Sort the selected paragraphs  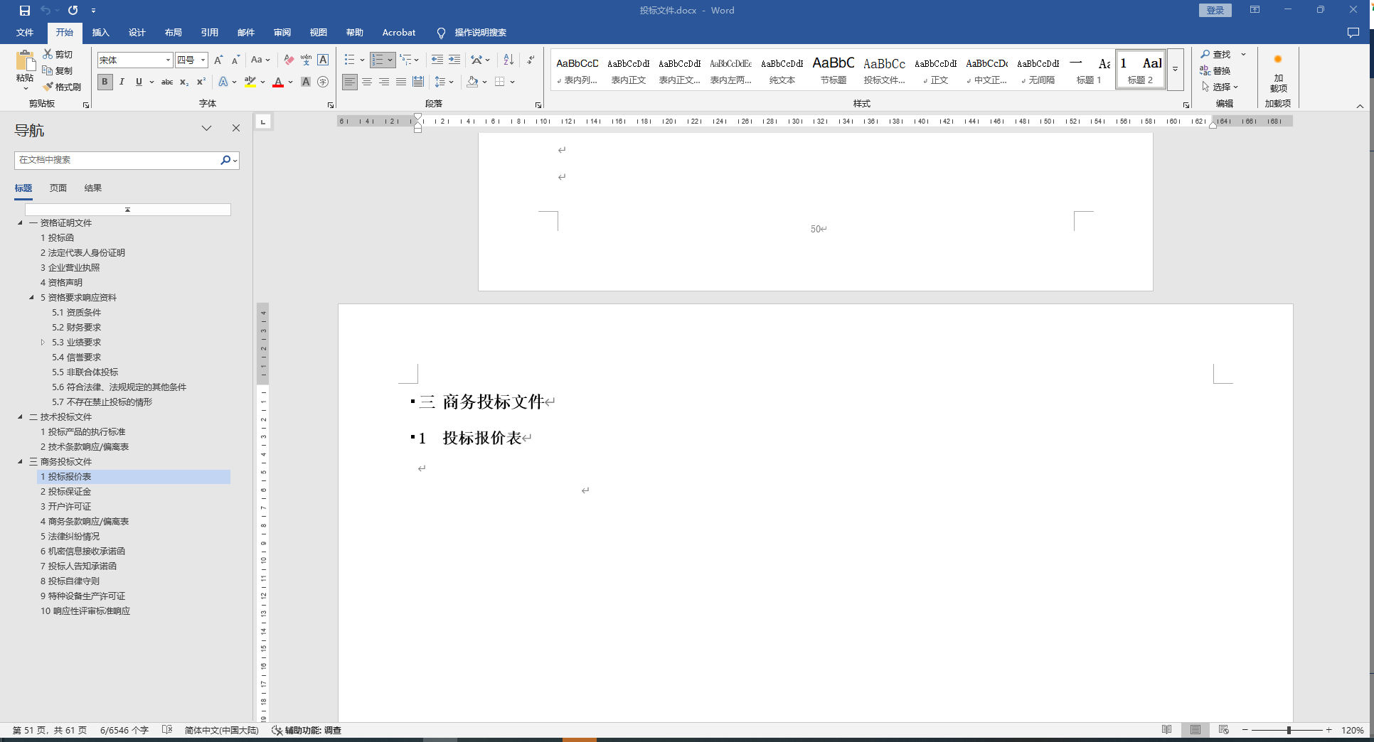coord(508,60)
